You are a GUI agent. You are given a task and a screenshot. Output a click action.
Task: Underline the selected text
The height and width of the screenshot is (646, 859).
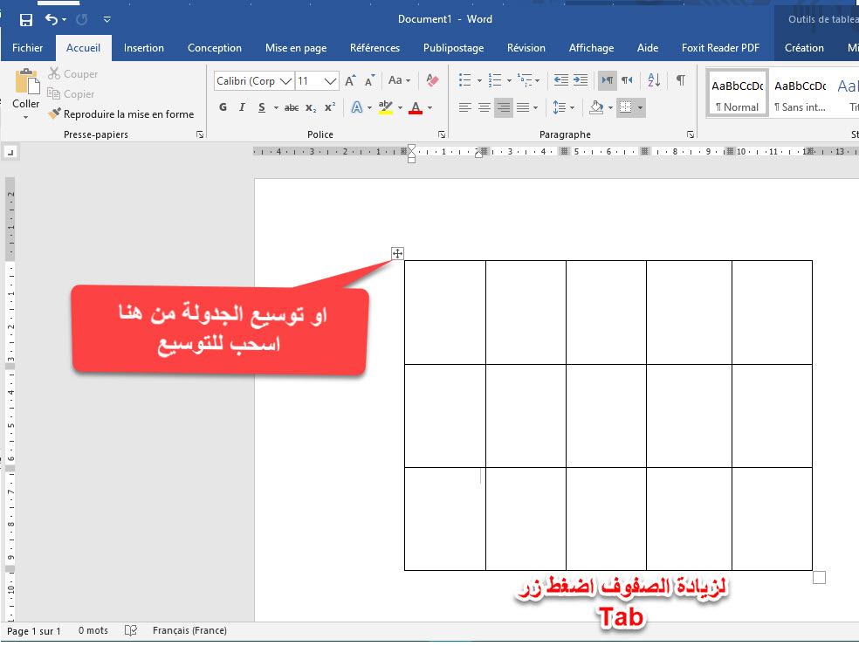pos(260,107)
